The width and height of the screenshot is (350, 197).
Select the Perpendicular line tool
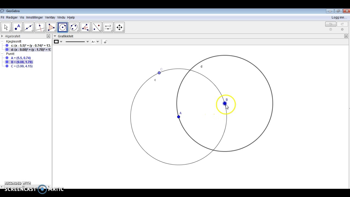40,27
